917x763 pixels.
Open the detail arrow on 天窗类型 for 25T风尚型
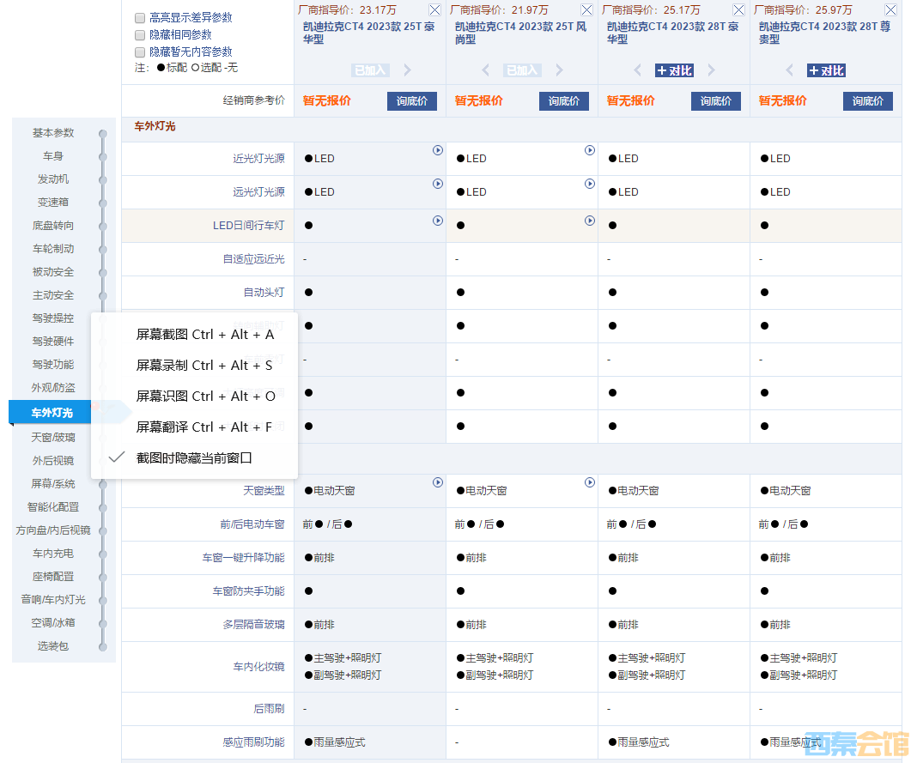coord(589,482)
